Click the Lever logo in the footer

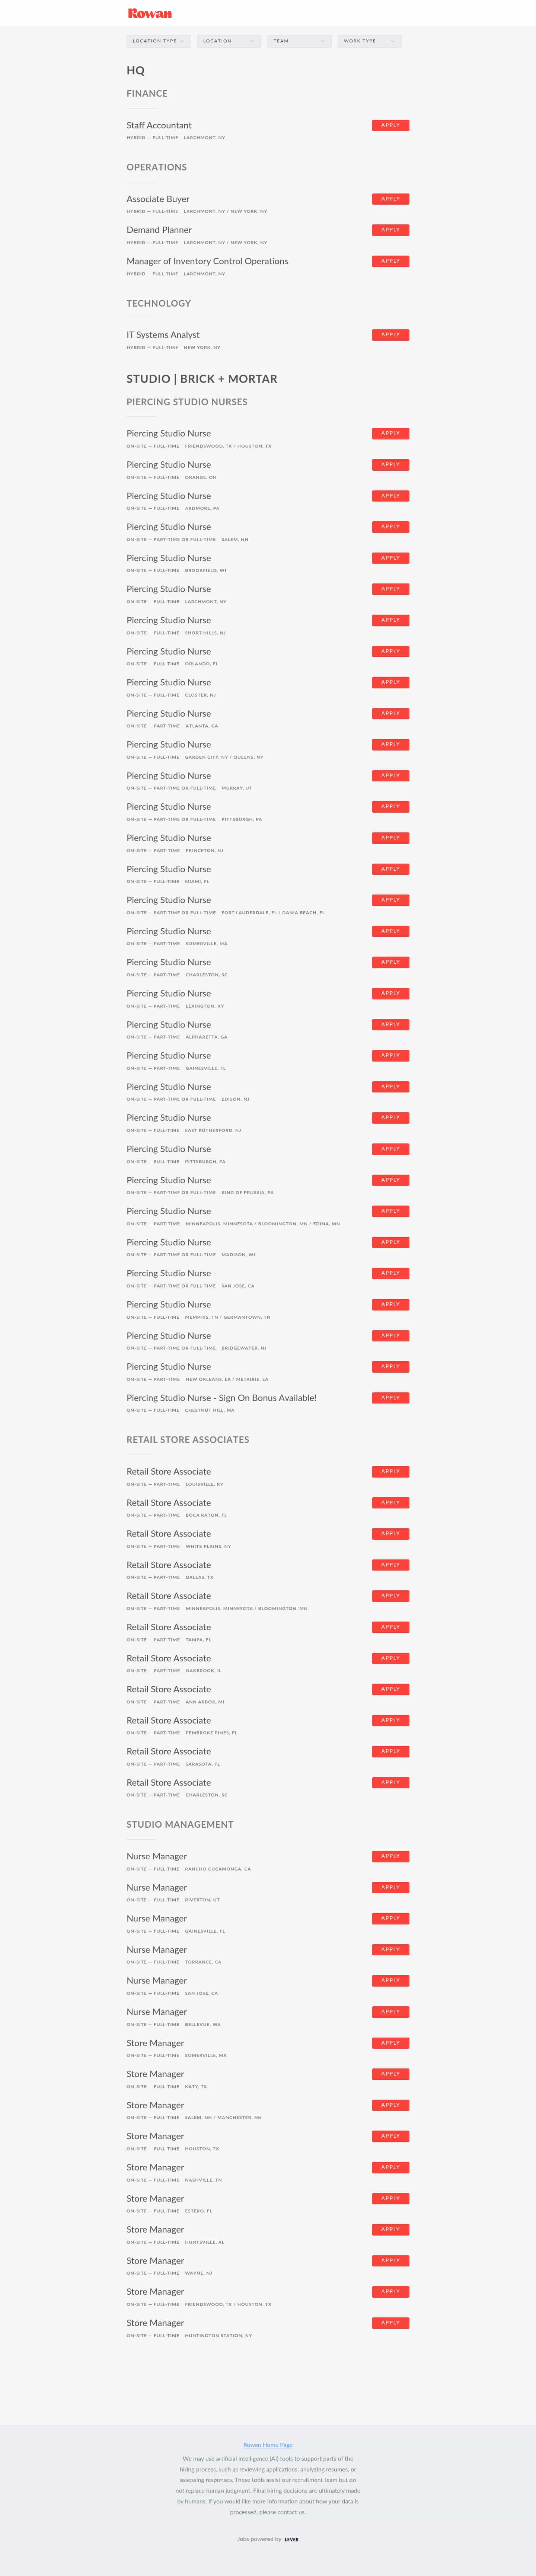tap(291, 2538)
